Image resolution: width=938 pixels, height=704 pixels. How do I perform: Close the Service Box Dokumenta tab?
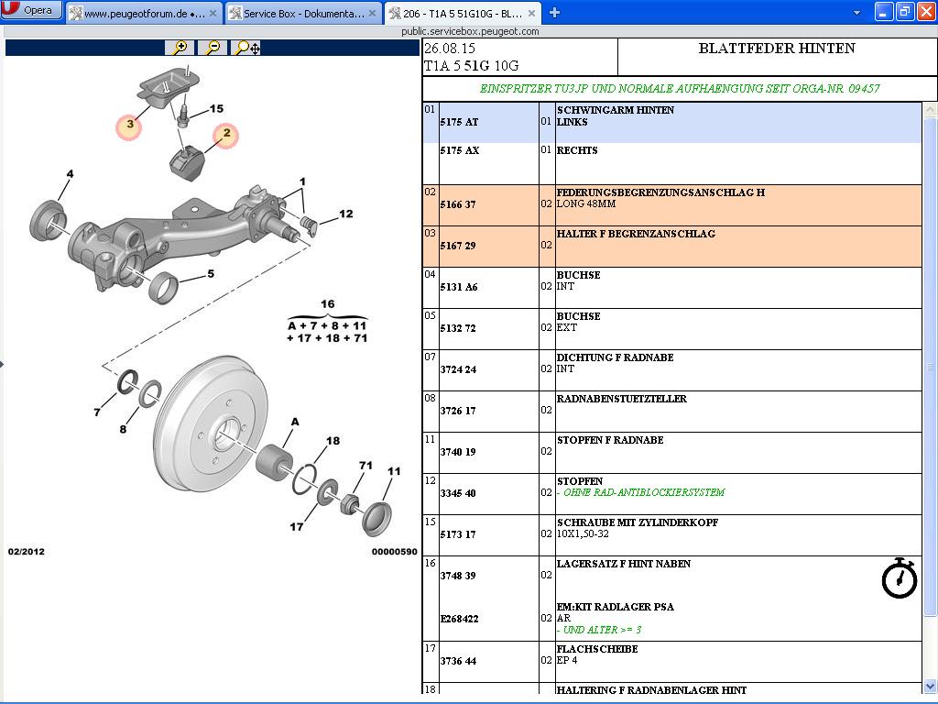click(x=372, y=14)
